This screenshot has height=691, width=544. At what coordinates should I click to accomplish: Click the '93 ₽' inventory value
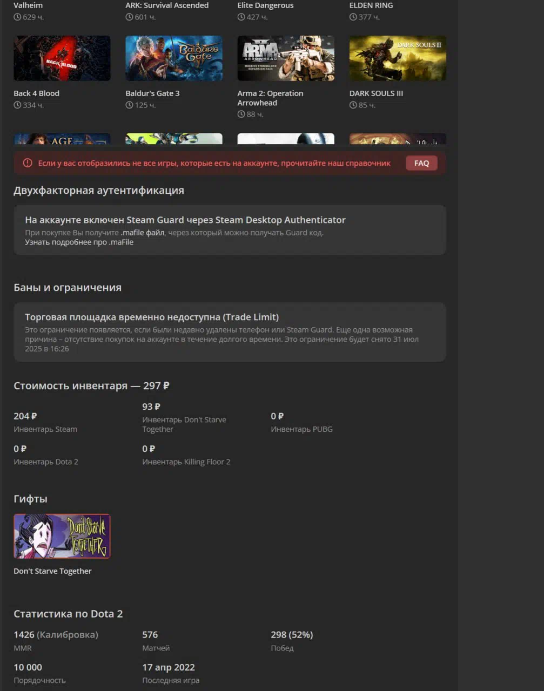[x=151, y=407]
